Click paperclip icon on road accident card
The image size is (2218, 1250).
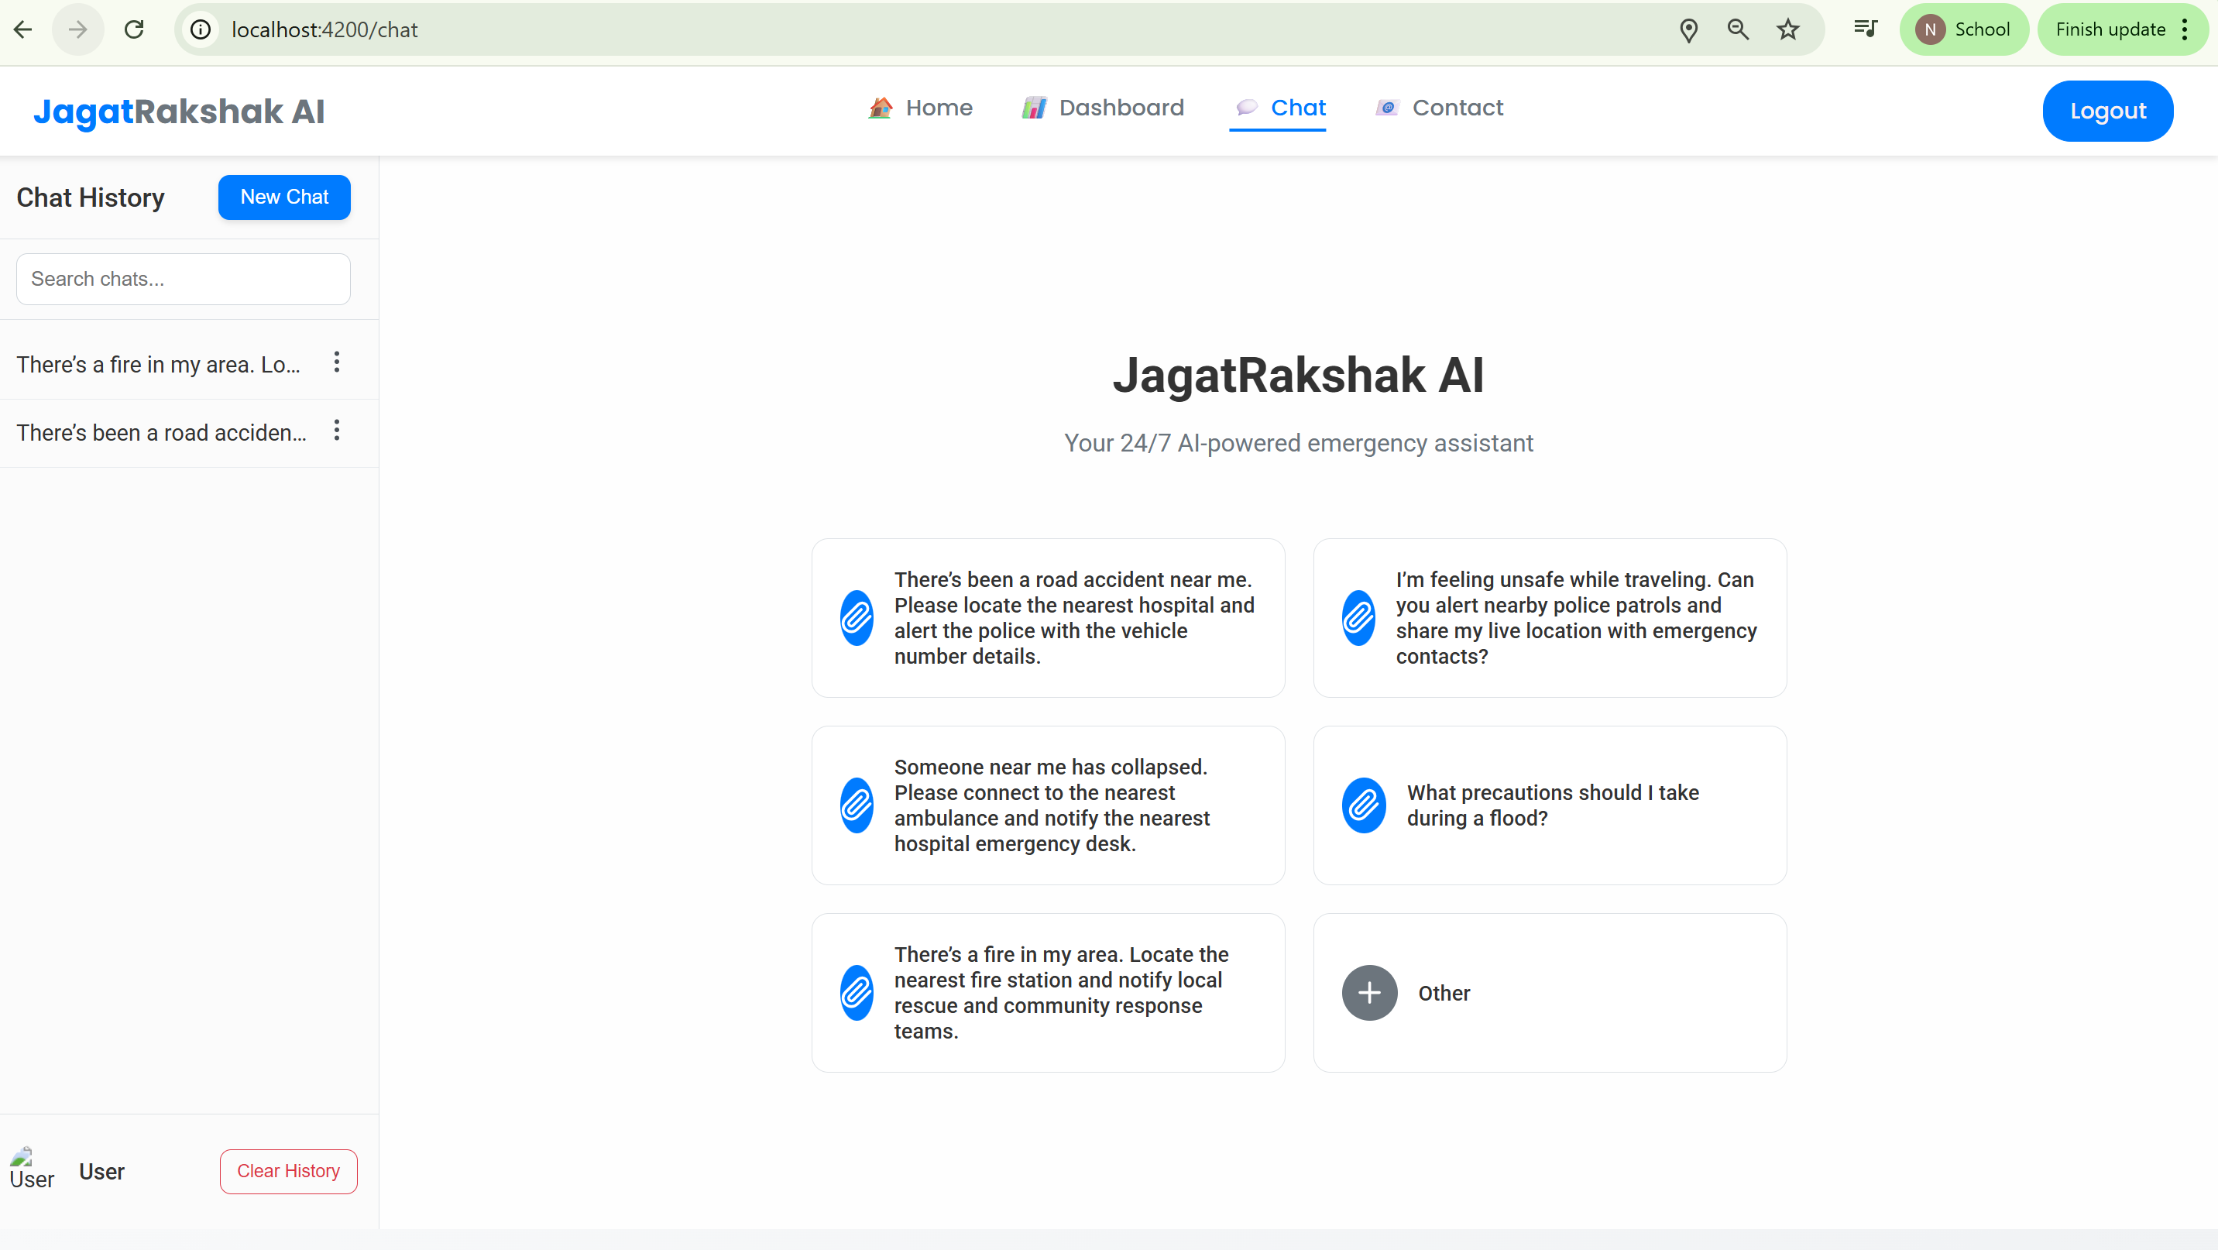[857, 617]
